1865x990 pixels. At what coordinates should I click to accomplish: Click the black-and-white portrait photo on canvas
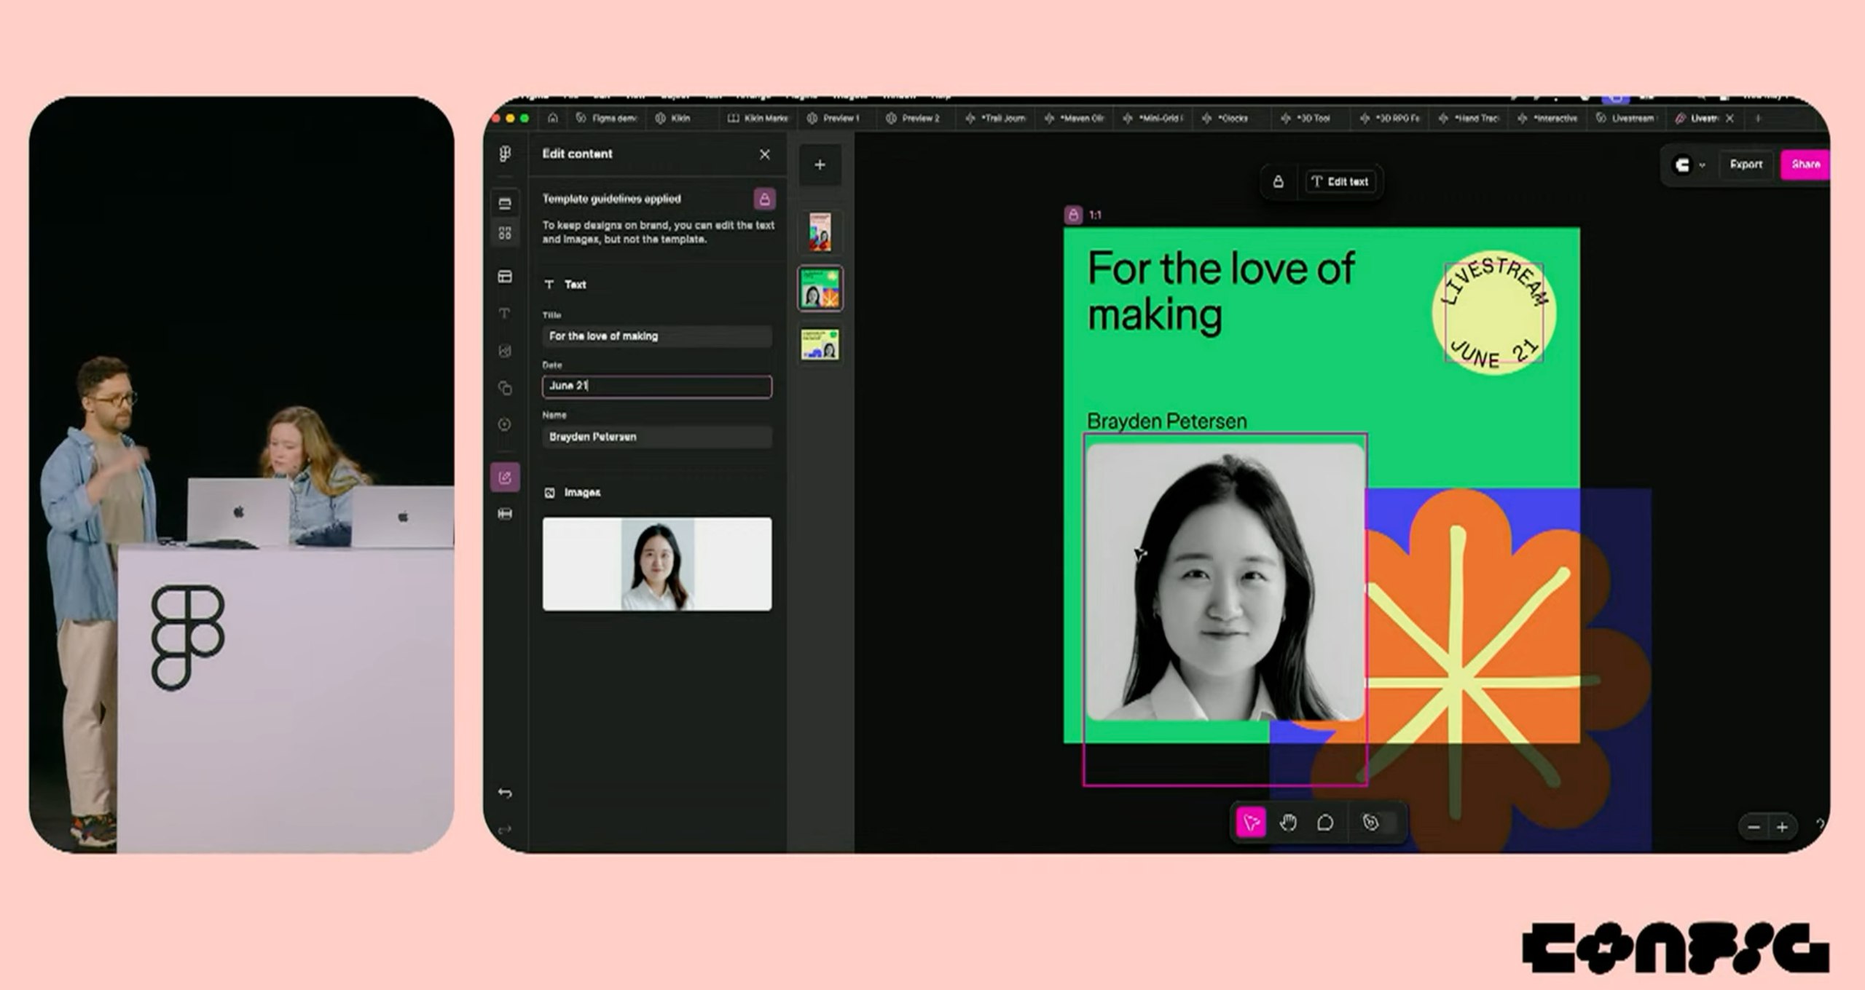pos(1225,582)
